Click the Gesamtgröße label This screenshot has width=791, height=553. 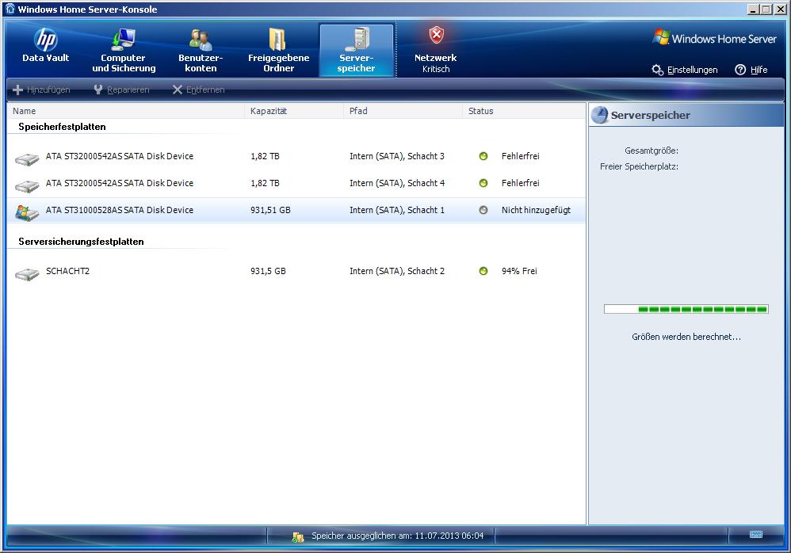click(652, 151)
